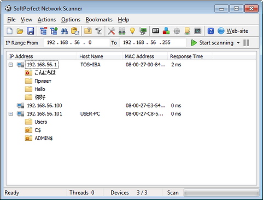Image resolution: width=263 pixels, height=200 pixels.
Task: Click the network computers icon
Action: (122, 31)
